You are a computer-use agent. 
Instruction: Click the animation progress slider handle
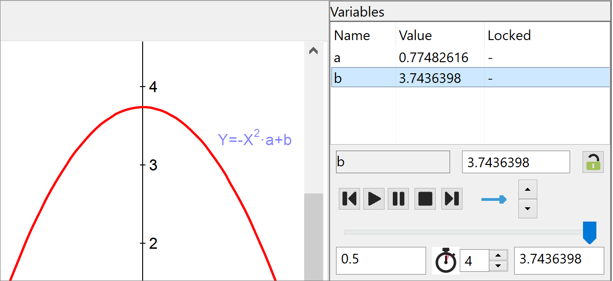(590, 233)
